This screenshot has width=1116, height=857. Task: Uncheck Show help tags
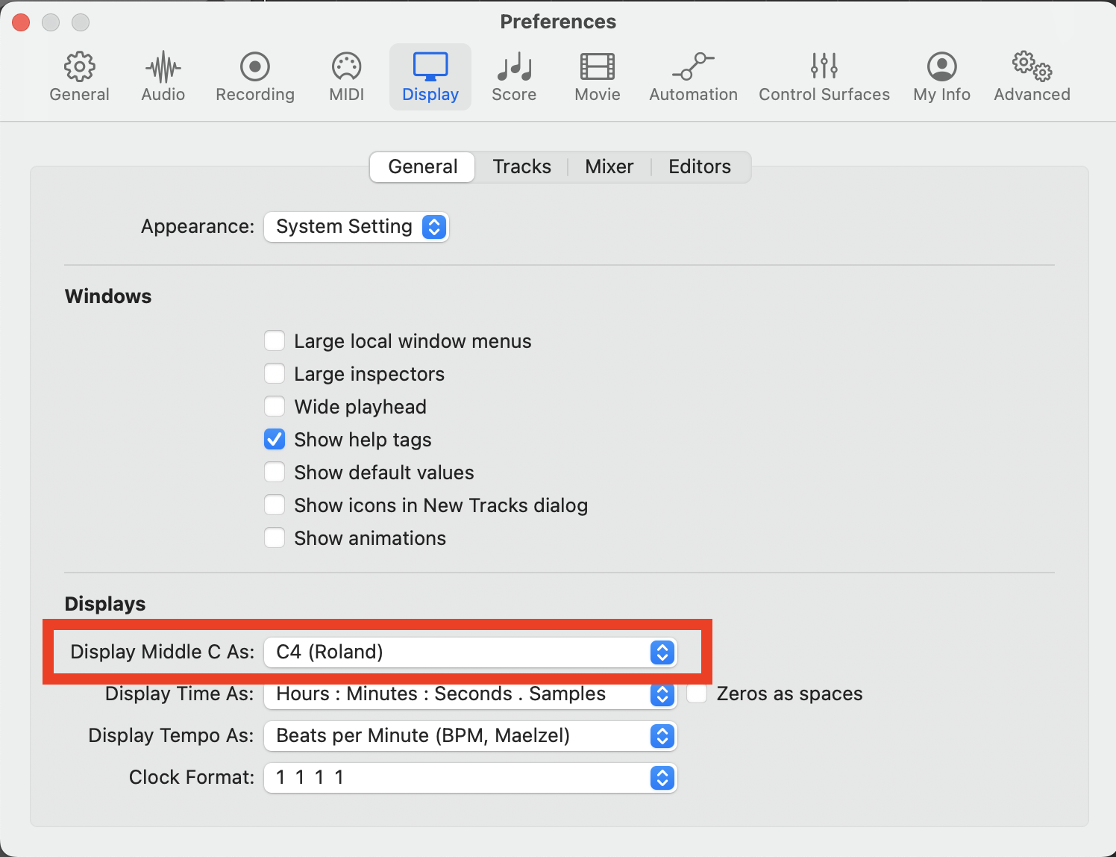tap(275, 440)
